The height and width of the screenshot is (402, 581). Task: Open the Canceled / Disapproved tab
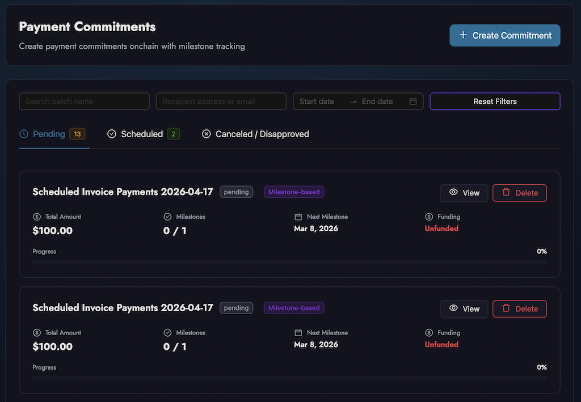pos(255,134)
